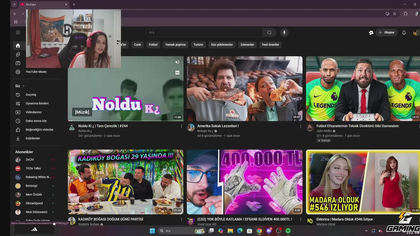420x236 pixels.
Task: Open a new Chrome tab
Action: point(74,4)
